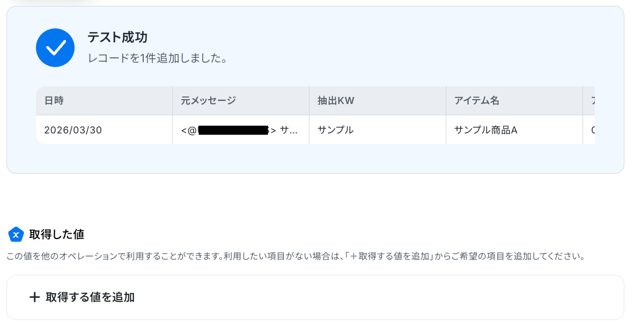Click the レコードを1件追加しました message

click(158, 58)
